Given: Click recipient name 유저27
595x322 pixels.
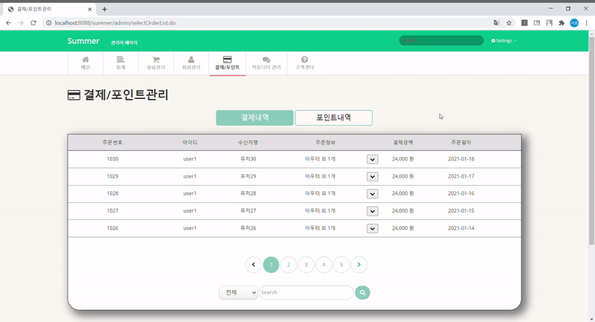Looking at the screenshot, I should 248,211.
